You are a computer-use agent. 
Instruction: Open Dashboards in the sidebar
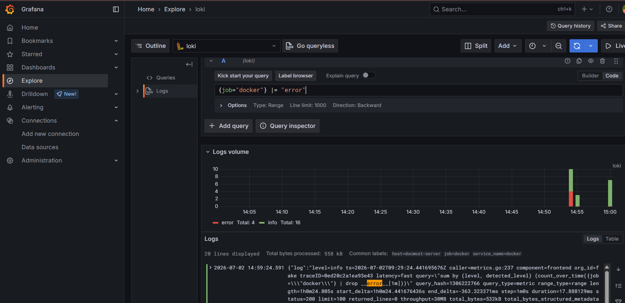click(39, 67)
